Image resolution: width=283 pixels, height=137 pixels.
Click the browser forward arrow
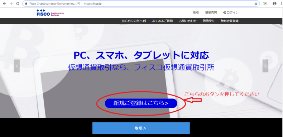click(x=11, y=4)
